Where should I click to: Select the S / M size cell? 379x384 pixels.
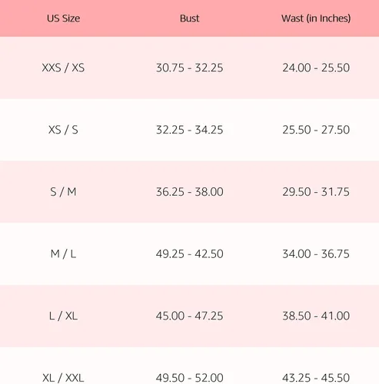tap(63, 192)
